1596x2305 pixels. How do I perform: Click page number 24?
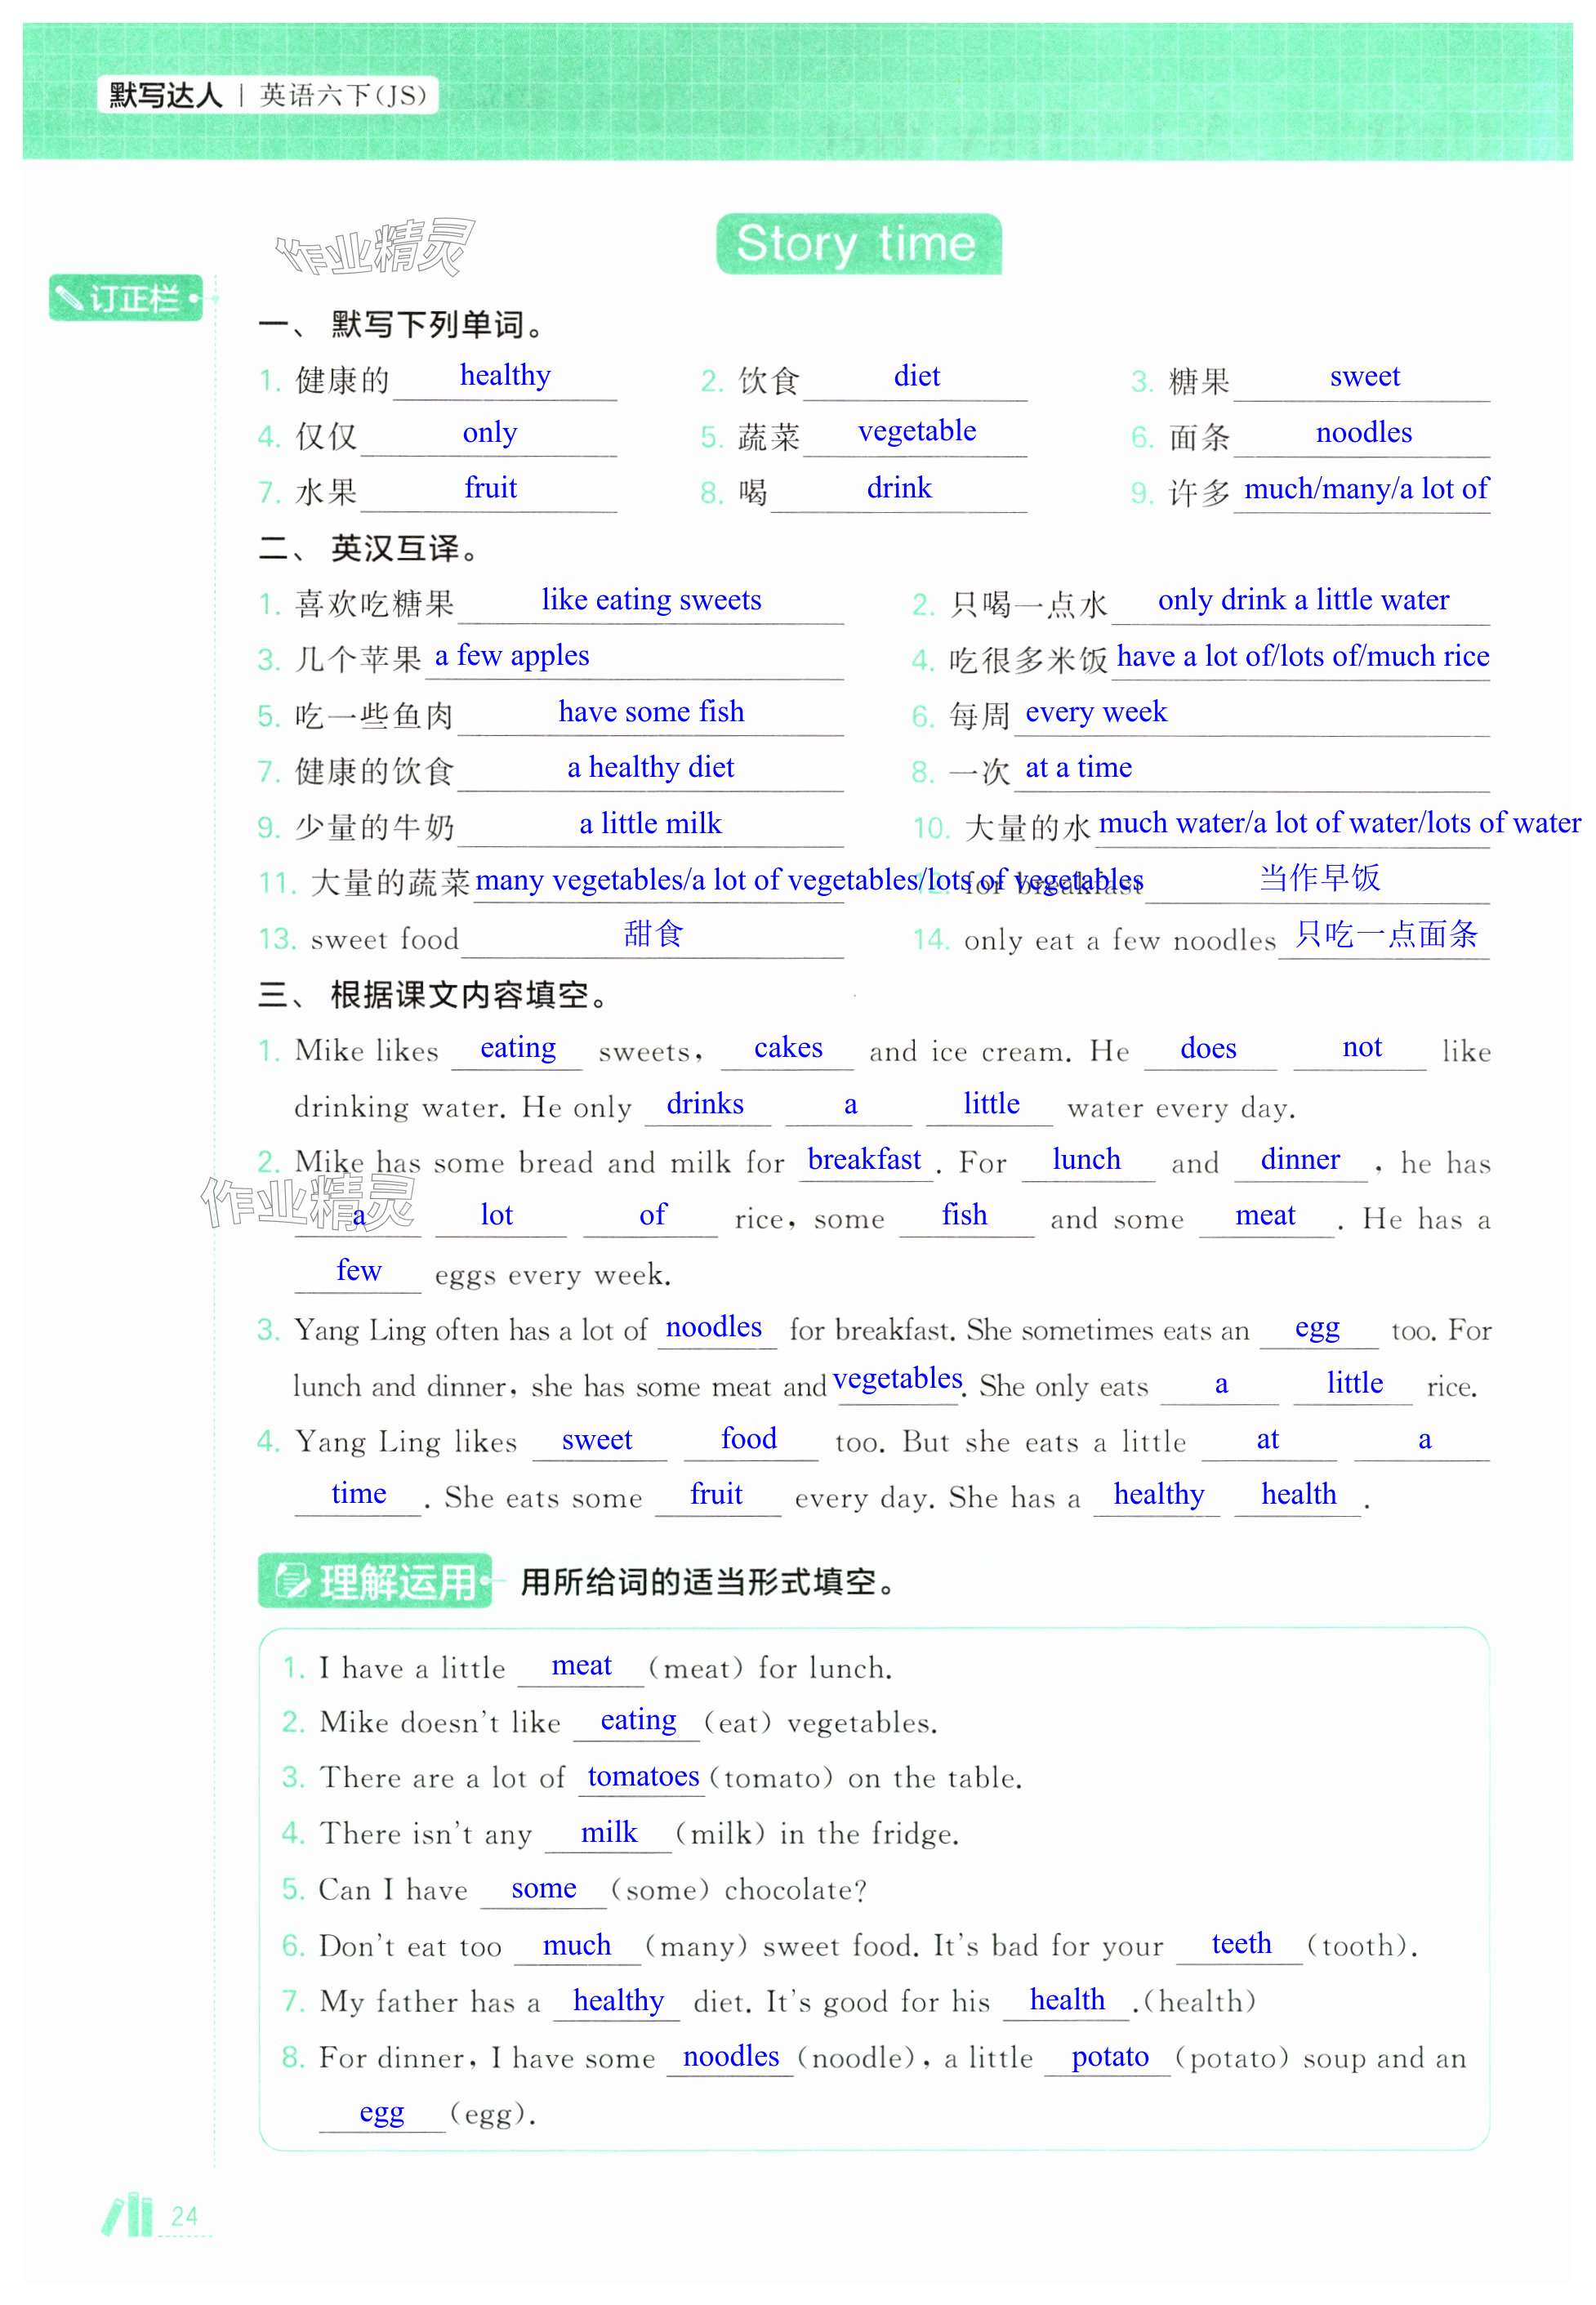(184, 2215)
